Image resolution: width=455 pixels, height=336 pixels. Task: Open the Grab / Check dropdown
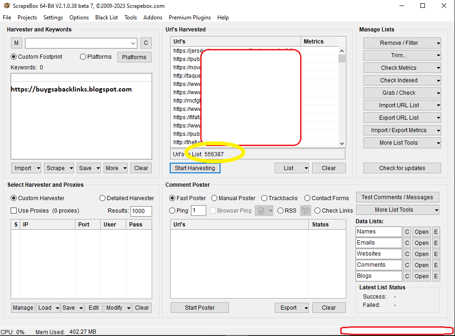[438, 93]
